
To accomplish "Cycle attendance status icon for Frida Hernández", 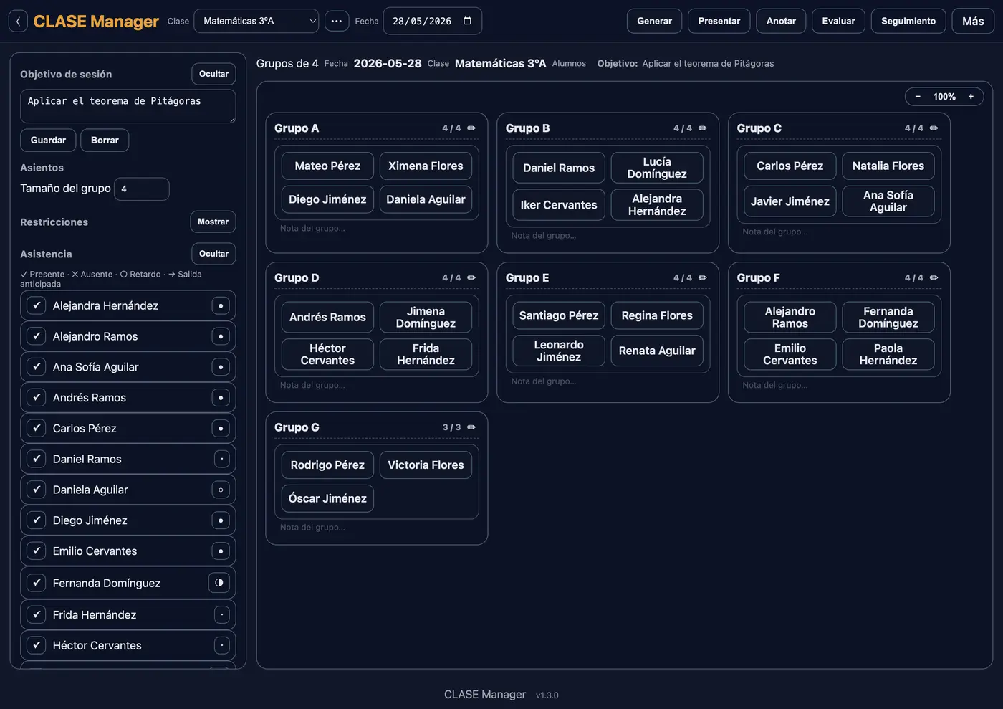I will (x=222, y=615).
